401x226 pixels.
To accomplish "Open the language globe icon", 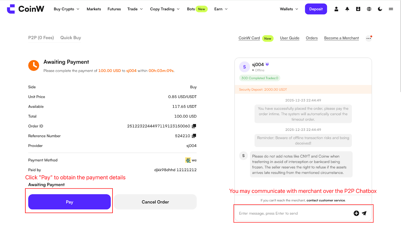I will coord(369,9).
